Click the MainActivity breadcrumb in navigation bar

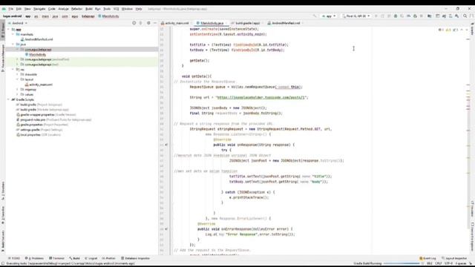coord(108,16)
